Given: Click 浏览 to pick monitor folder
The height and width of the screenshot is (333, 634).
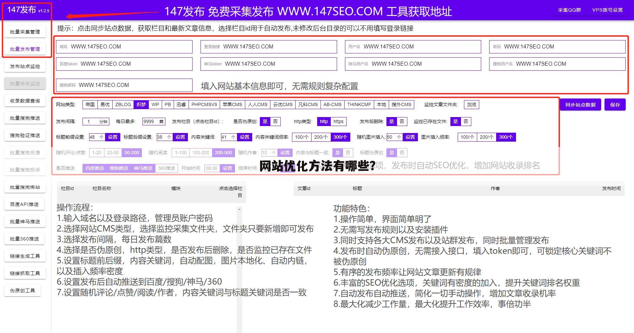Looking at the screenshot, I should click(471, 104).
